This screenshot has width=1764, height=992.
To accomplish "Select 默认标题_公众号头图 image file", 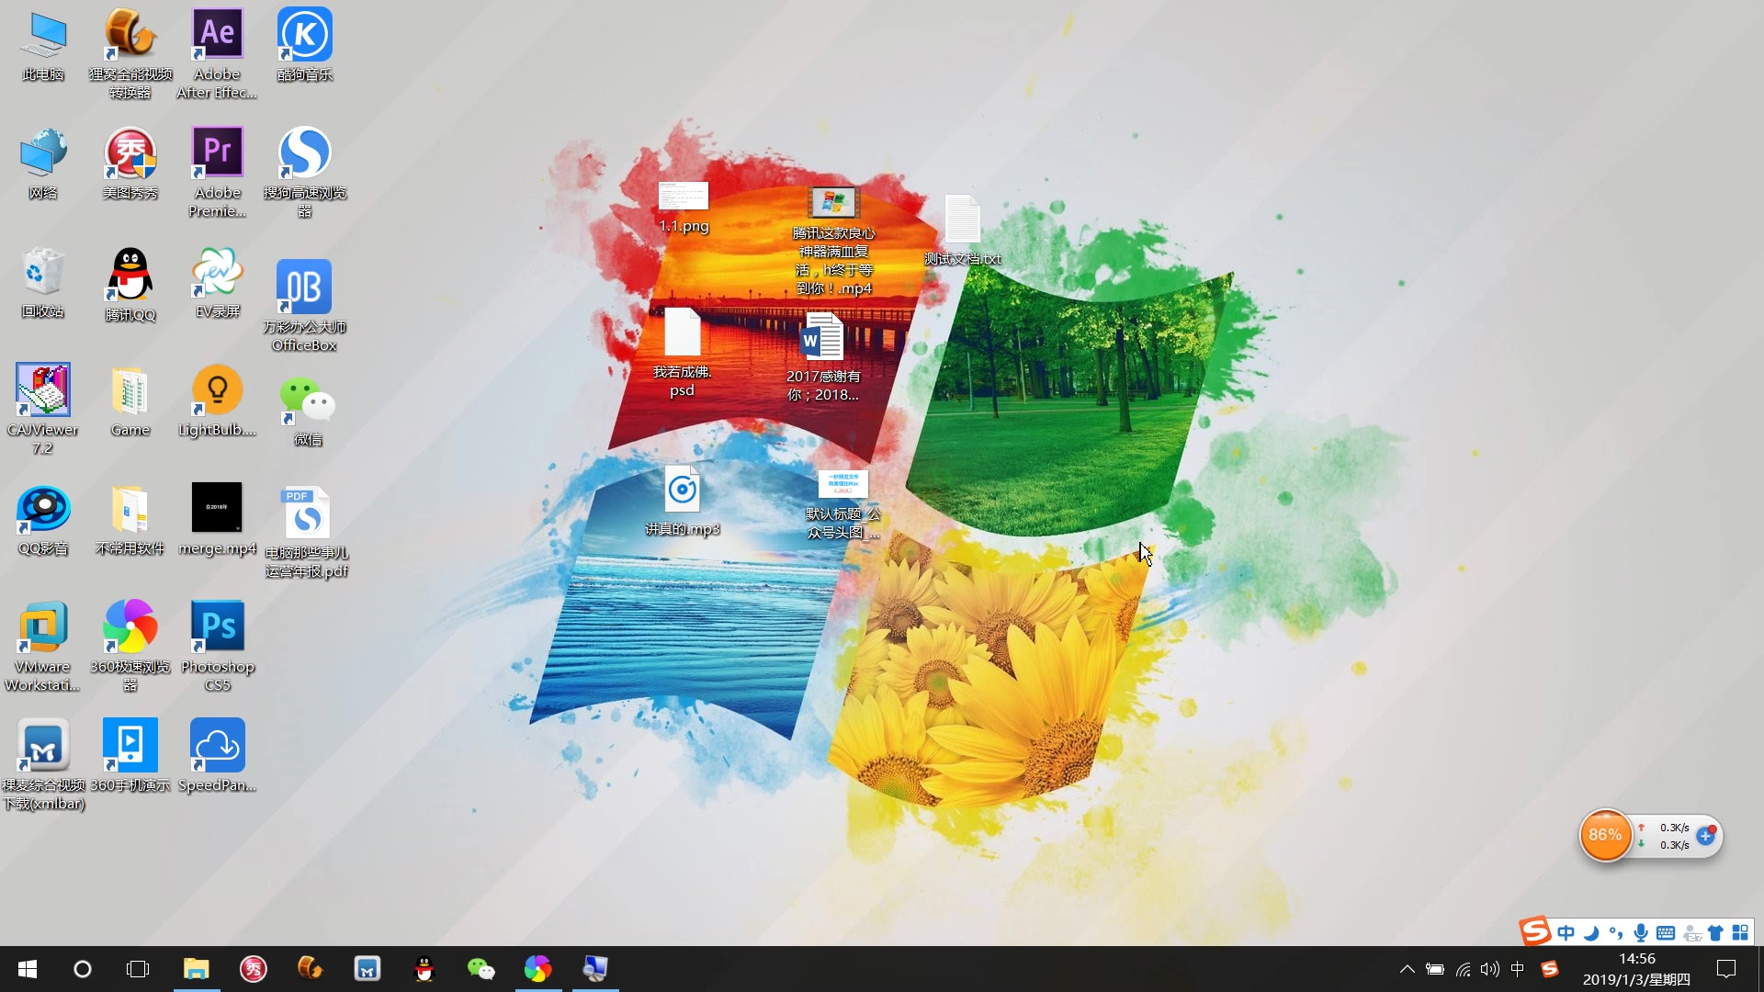I will 842,504.
